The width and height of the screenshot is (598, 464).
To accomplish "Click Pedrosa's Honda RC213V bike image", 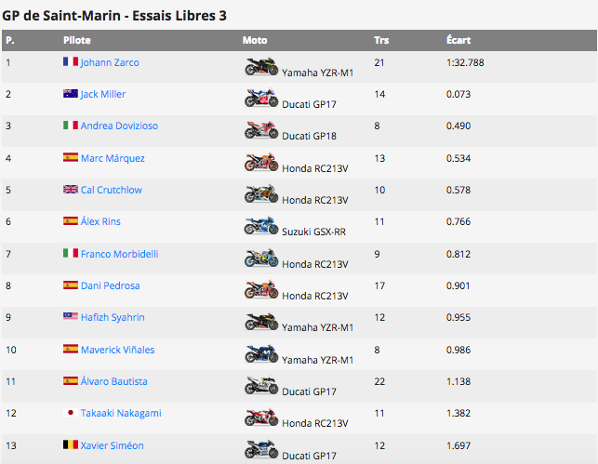I will [261, 290].
